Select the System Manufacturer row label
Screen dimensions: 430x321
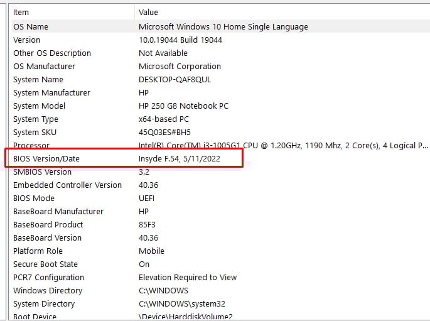click(51, 93)
